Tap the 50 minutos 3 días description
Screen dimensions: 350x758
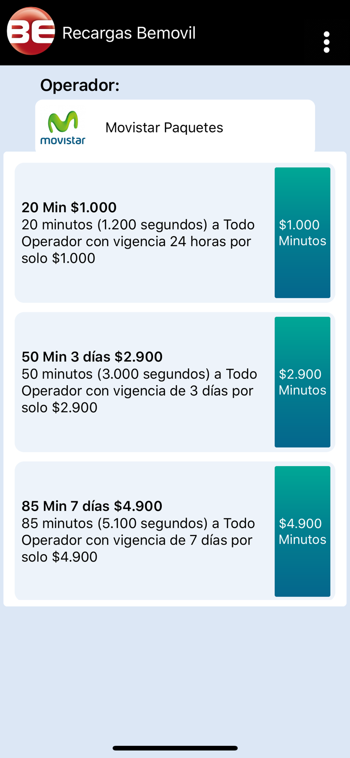(x=139, y=391)
